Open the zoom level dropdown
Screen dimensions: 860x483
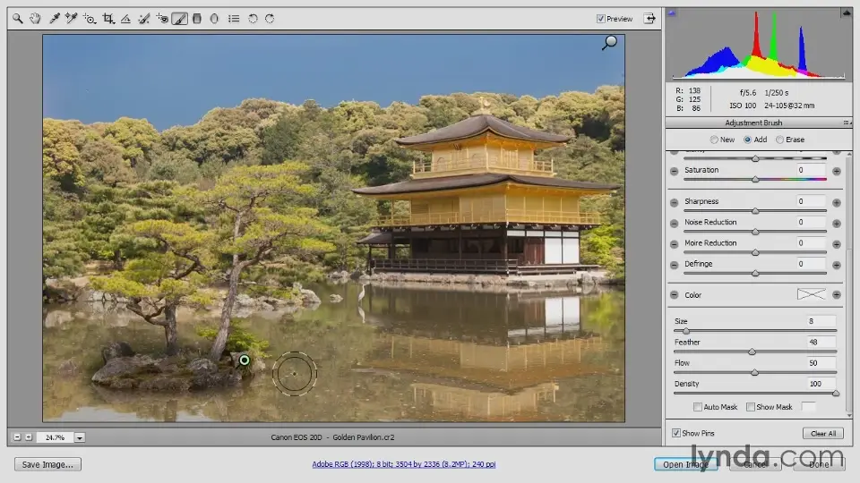tap(80, 437)
